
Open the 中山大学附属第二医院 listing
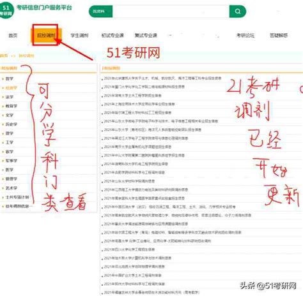click(144, 156)
